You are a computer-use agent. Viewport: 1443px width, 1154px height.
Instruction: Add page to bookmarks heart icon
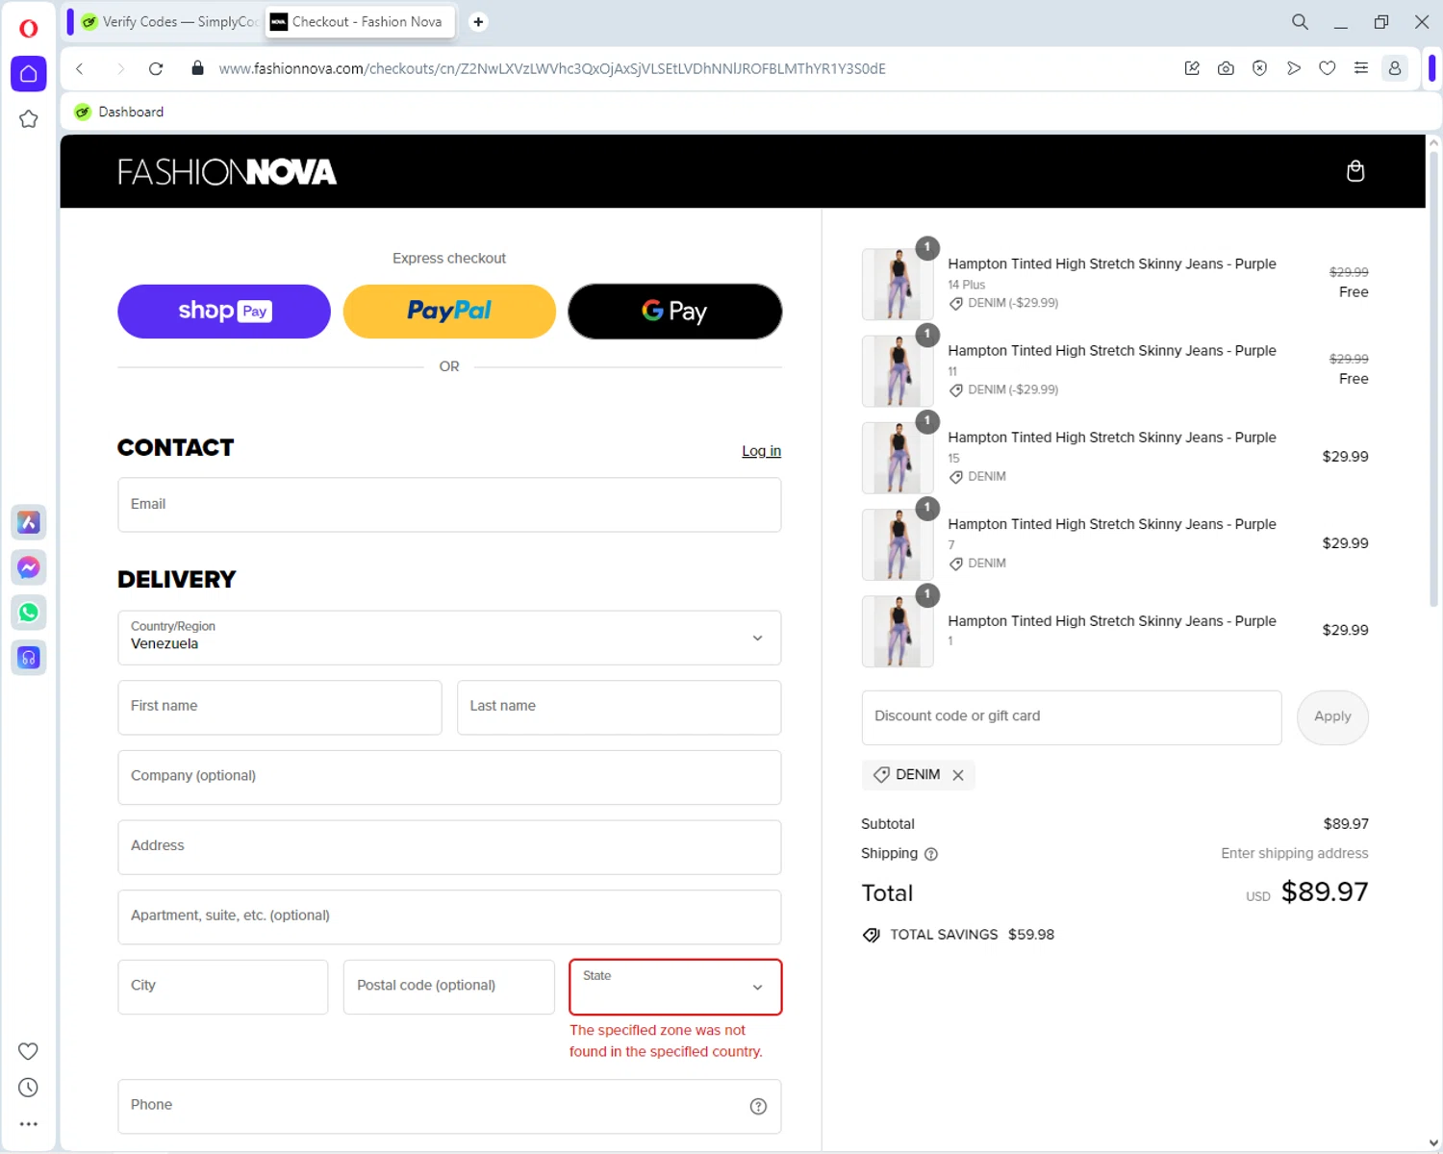point(1327,68)
